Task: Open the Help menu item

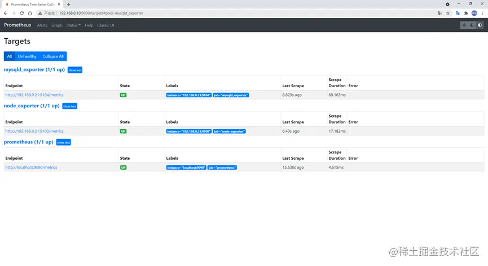Action: pyautogui.click(x=89, y=25)
